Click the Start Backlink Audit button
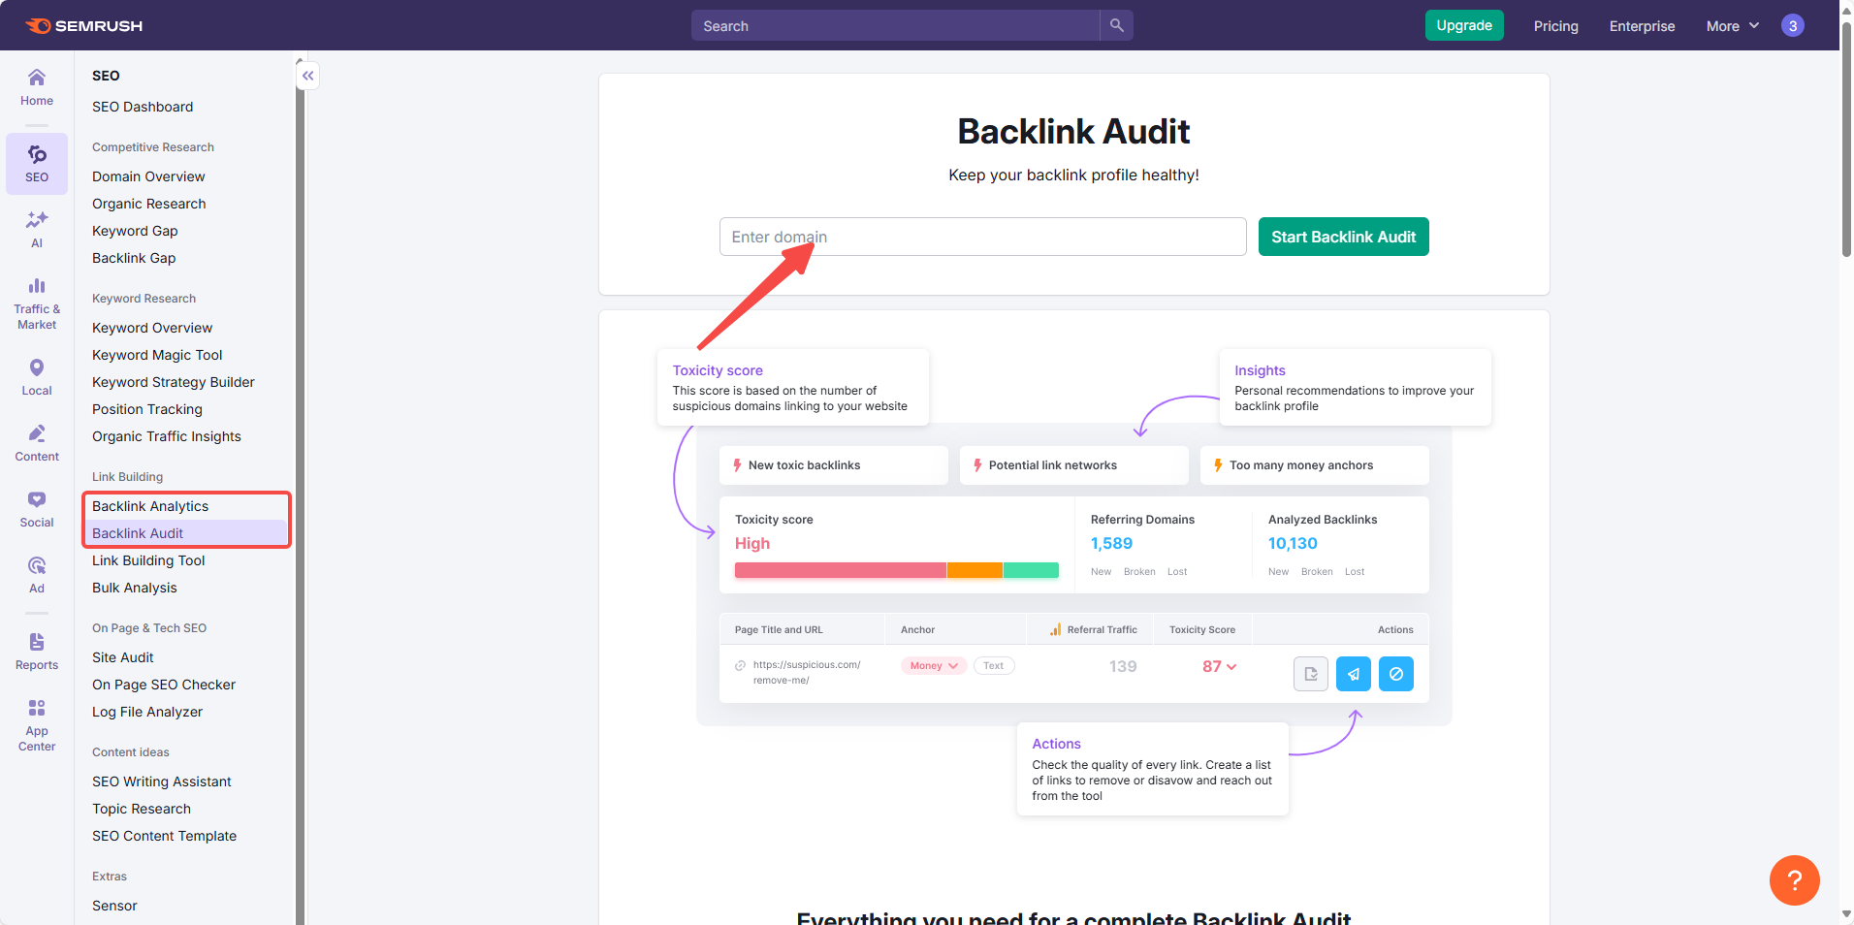The height and width of the screenshot is (925, 1854). pos(1343,237)
